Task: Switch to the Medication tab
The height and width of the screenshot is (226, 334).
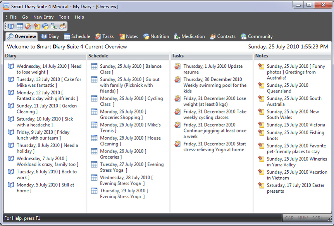Action: click(x=189, y=36)
